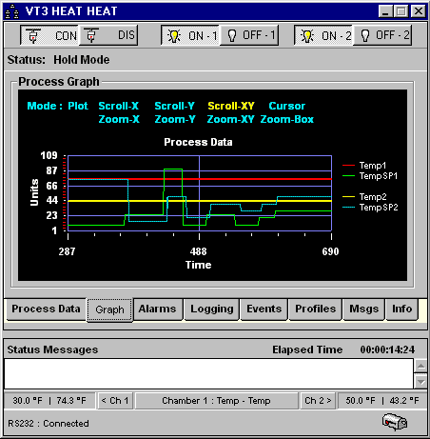Viewport: 430px width, 439px height.
Task: Go to next chamber with Ch 2 >
Action: coord(318,401)
